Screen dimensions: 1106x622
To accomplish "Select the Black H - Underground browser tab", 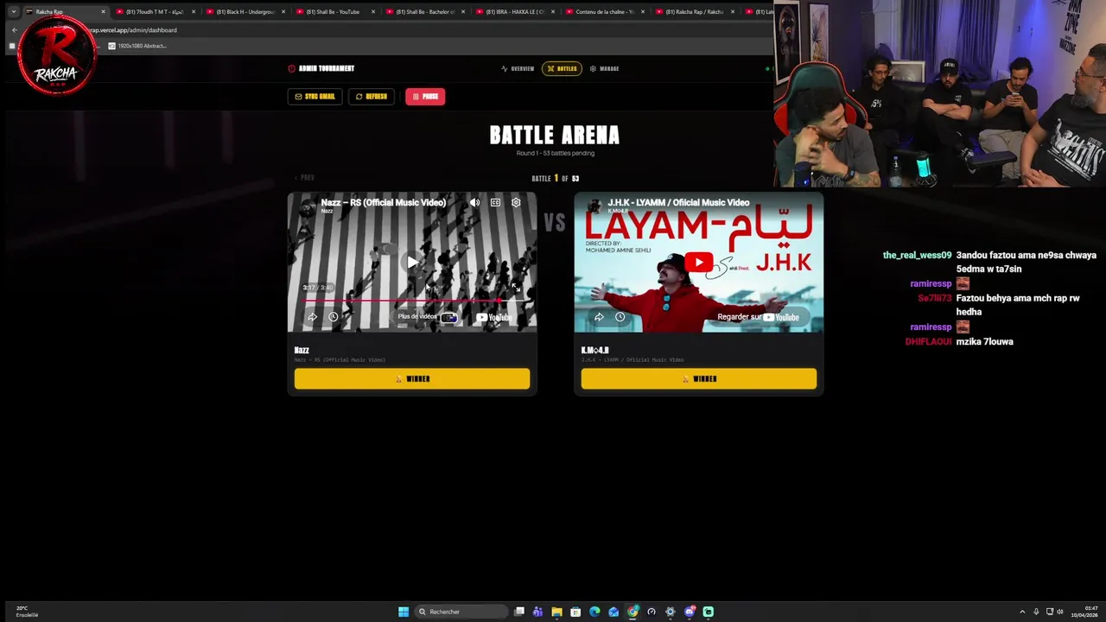I will coord(245,12).
